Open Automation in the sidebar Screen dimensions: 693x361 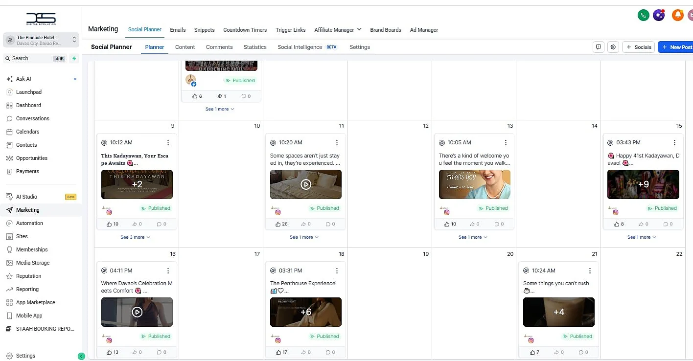pyautogui.click(x=29, y=223)
